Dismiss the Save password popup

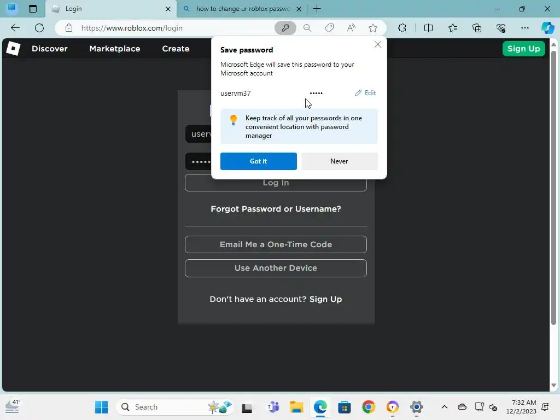tap(377, 44)
